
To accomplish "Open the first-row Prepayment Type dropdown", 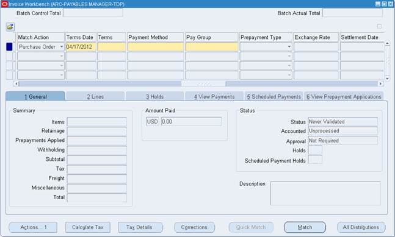I will click(x=289, y=47).
